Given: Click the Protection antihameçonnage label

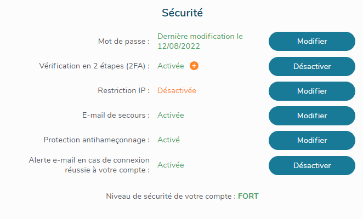Looking at the screenshot, I should (97, 140).
